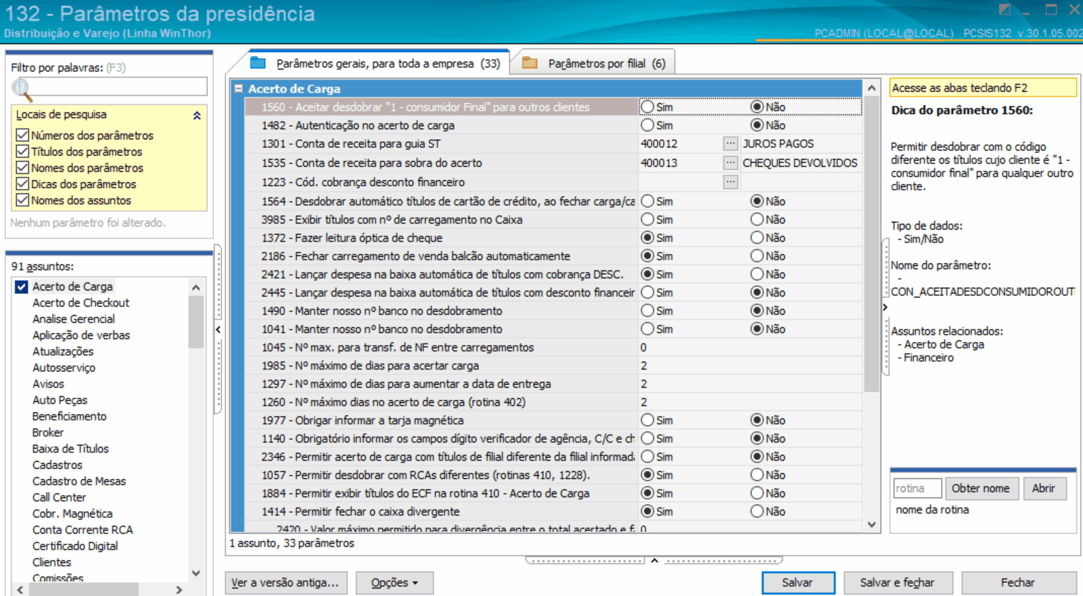1083x596 pixels.
Task: Select Baixa de Títulos subject
Action: click(x=70, y=449)
